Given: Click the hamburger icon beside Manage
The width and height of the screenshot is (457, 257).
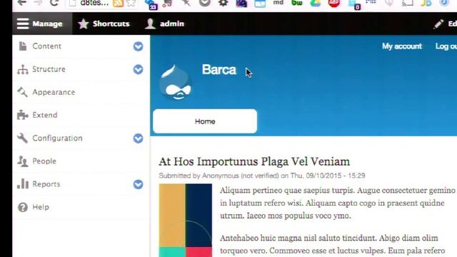Looking at the screenshot, I should click(23, 24).
